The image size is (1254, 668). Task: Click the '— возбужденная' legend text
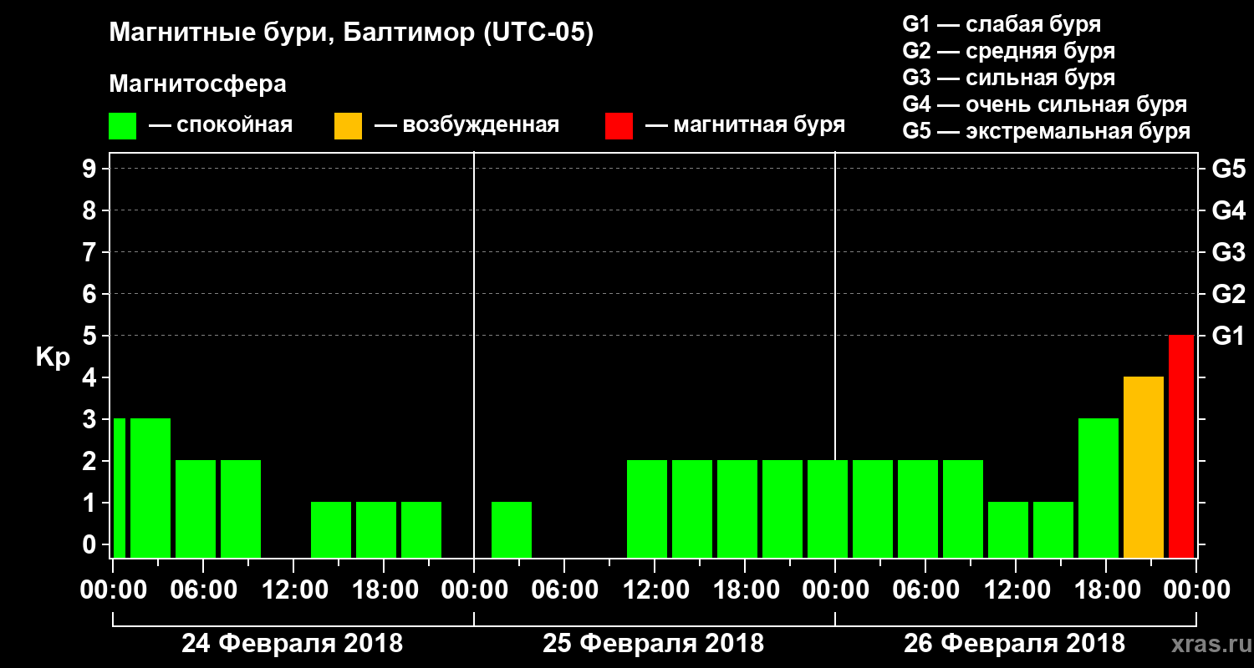(466, 126)
